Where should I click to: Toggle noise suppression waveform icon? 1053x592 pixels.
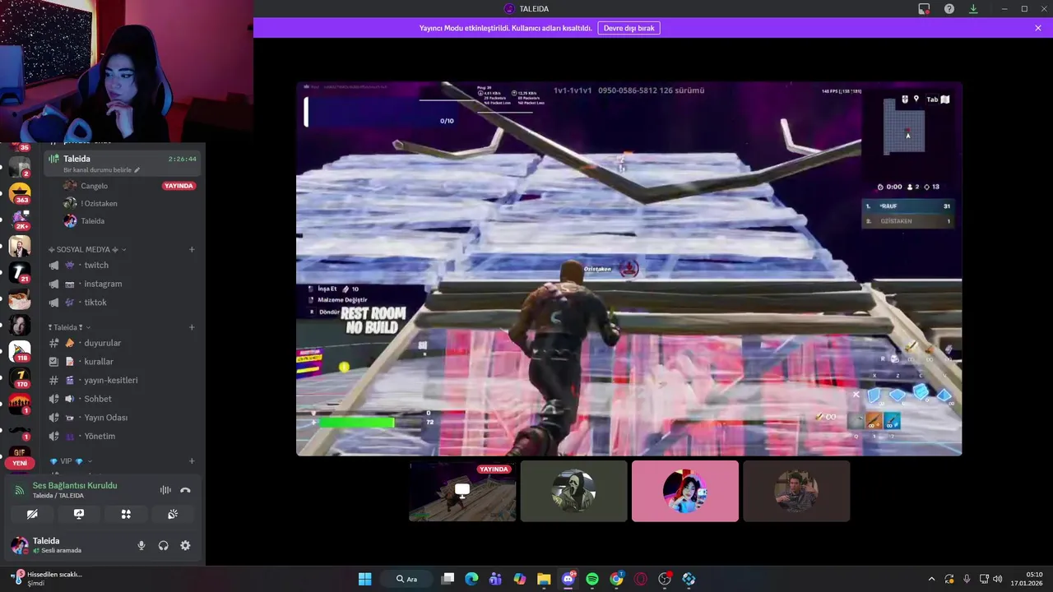165,490
